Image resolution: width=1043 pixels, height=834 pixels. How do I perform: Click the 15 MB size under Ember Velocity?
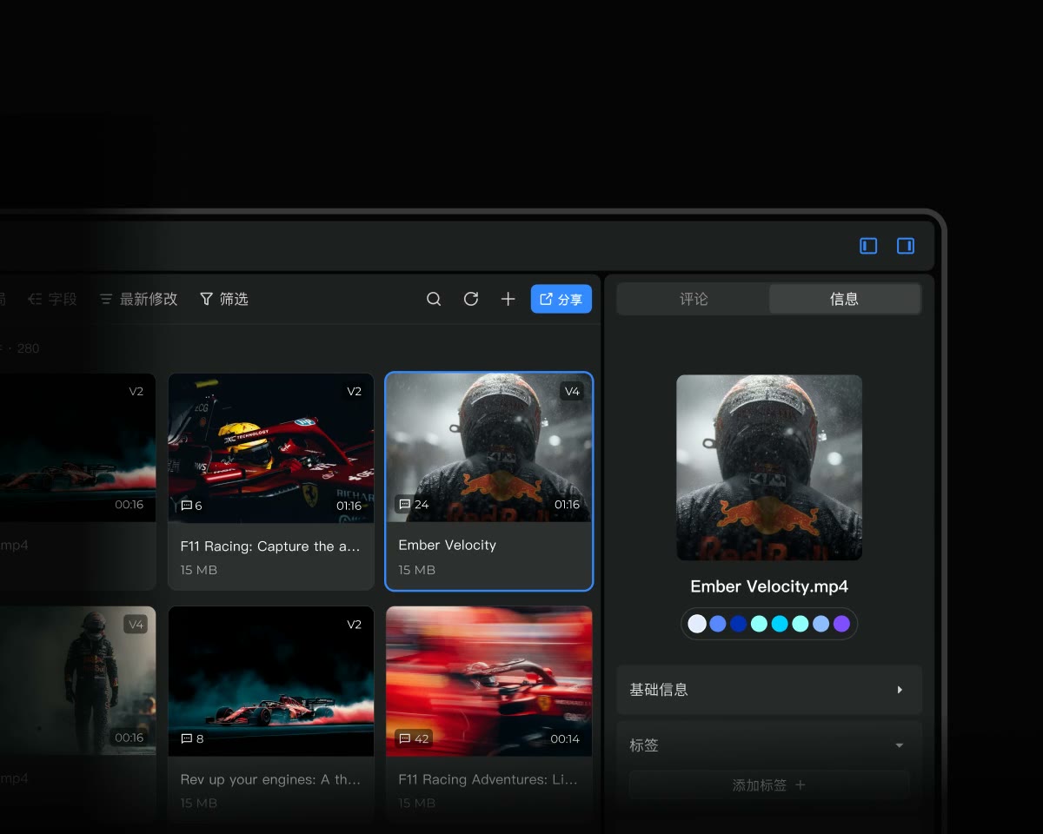pos(417,570)
